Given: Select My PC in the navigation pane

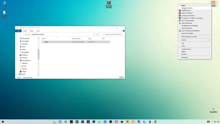Looking at the screenshot, I should (22, 74).
